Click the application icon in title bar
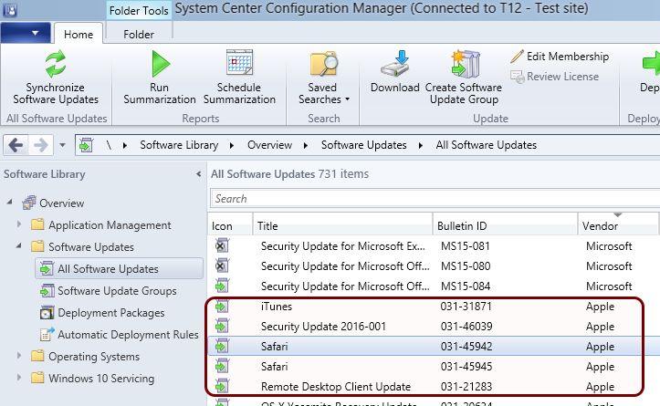 [10, 10]
